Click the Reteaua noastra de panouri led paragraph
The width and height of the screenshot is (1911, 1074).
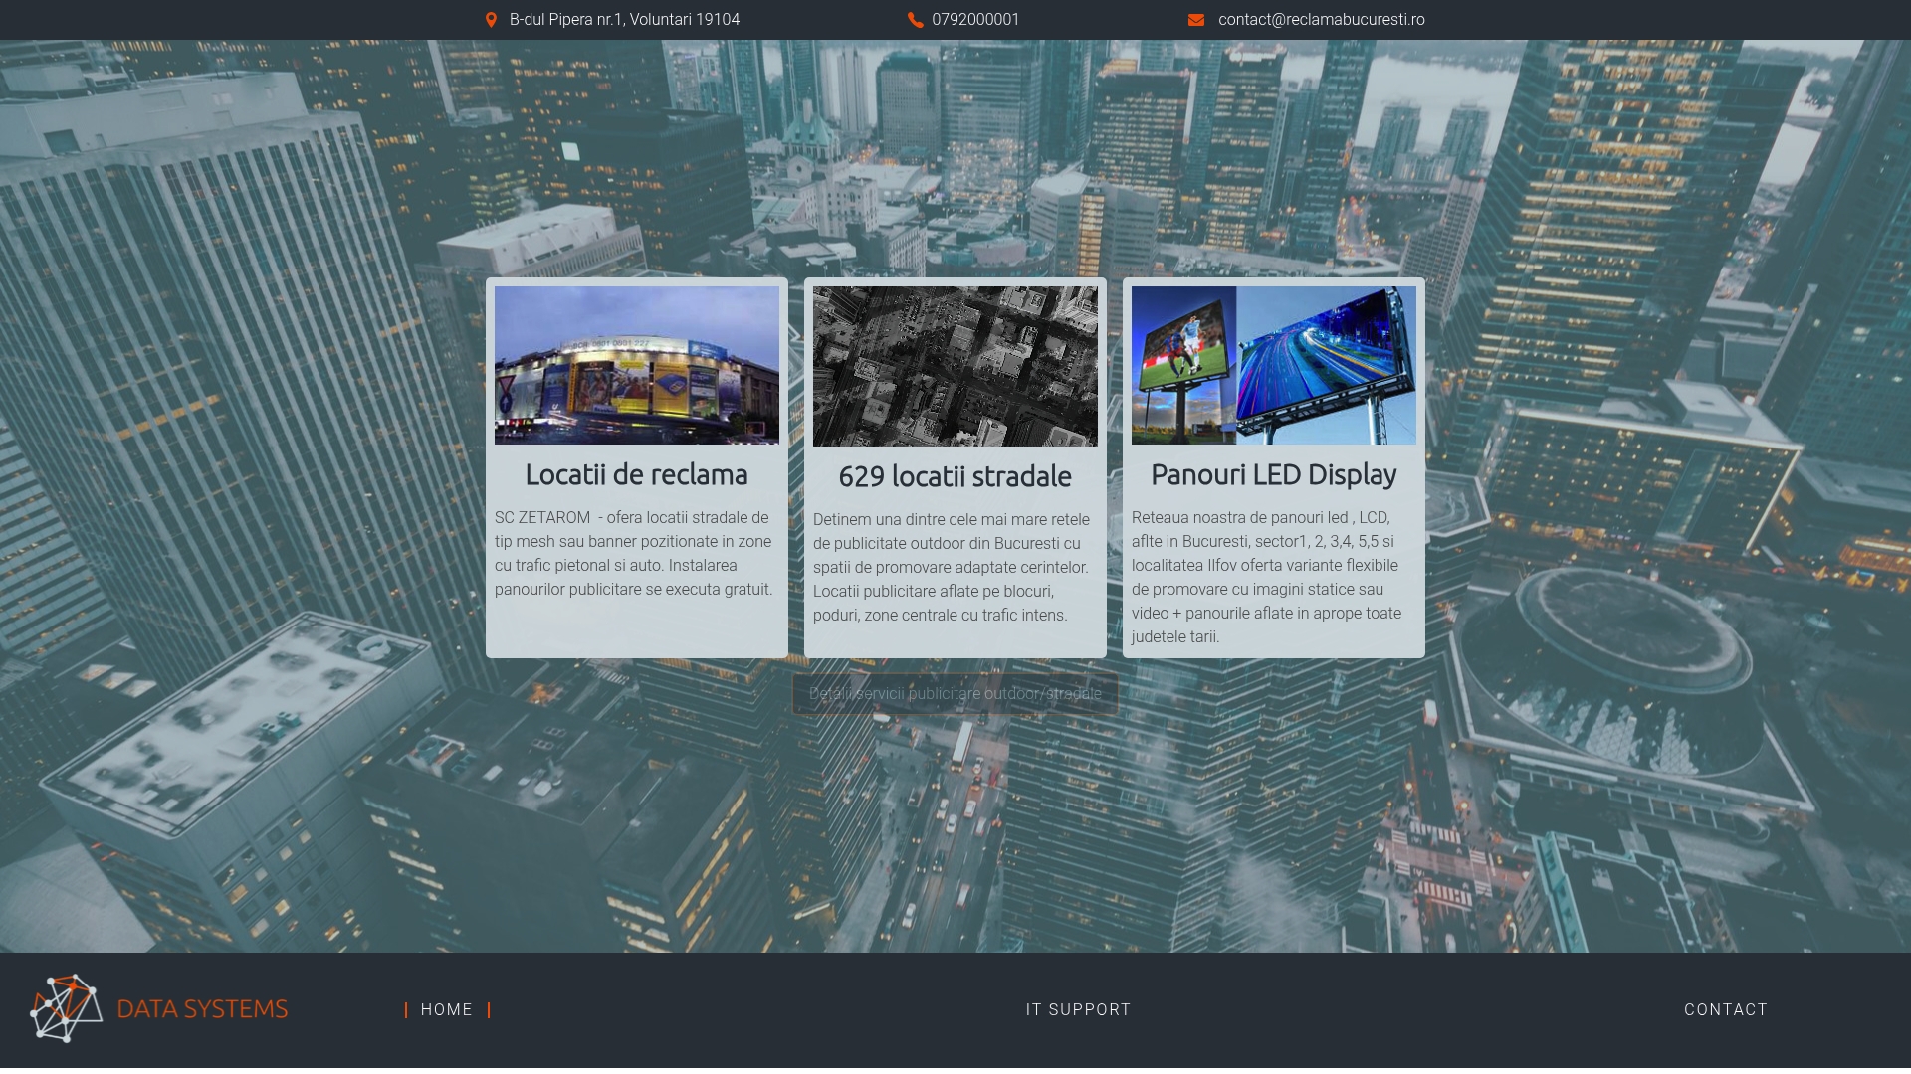(1269, 577)
